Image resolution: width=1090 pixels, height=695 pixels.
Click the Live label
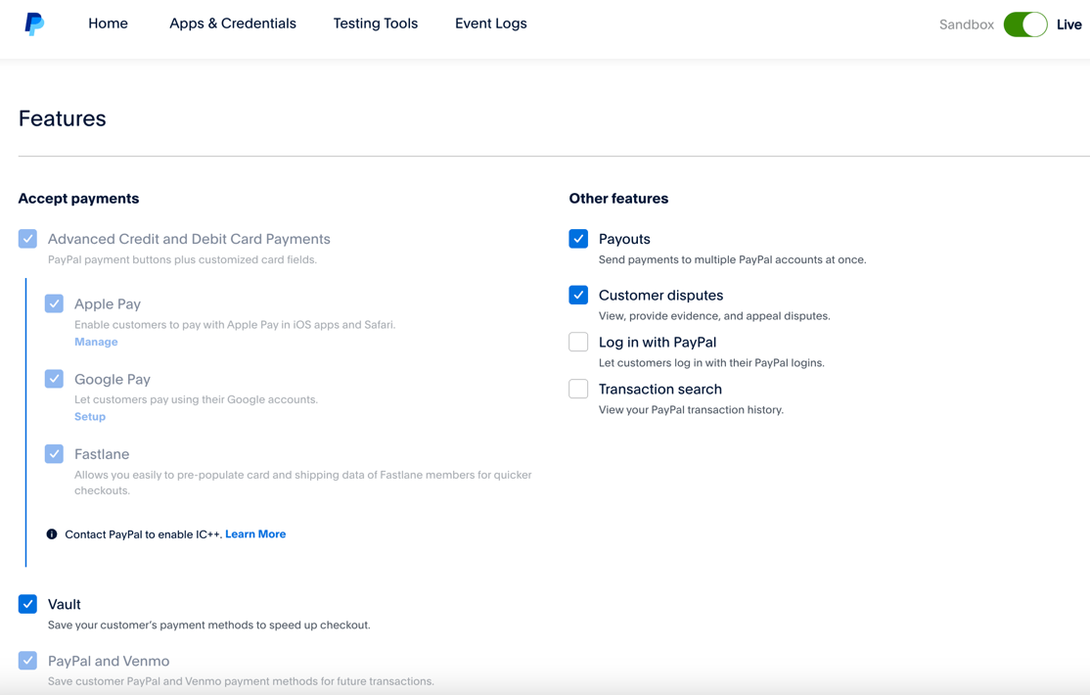(1068, 24)
